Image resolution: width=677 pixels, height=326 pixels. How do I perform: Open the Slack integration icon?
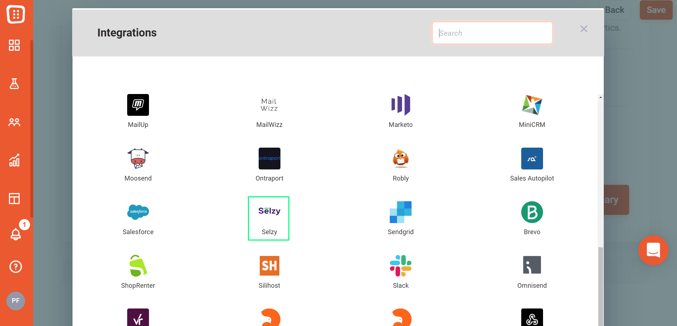point(400,266)
